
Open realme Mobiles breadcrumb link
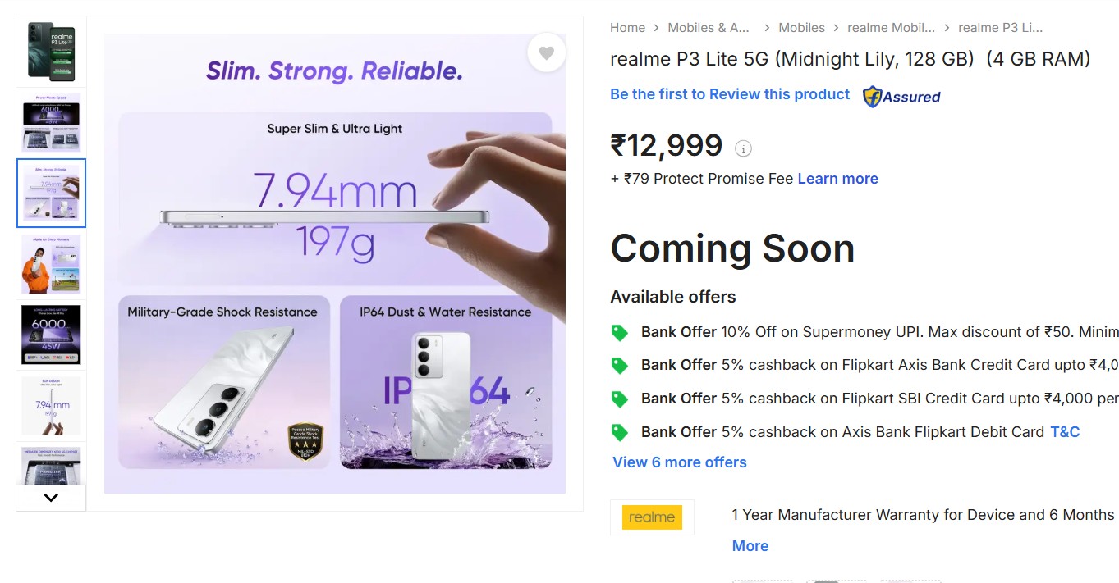pos(891,28)
